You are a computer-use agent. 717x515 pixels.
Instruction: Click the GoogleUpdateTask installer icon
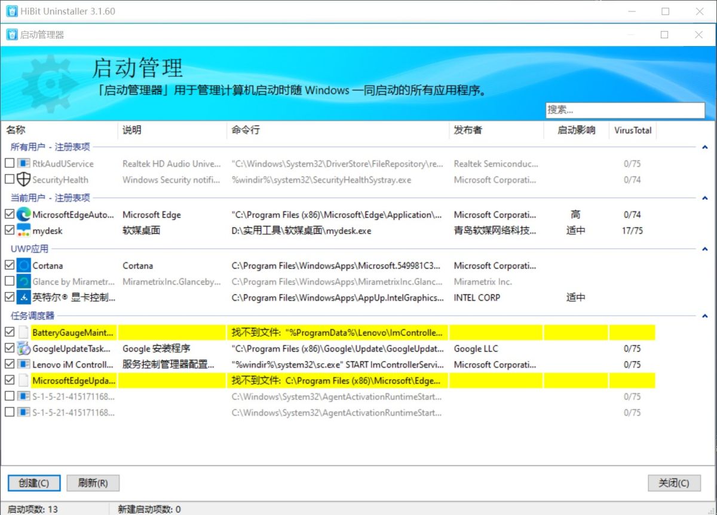(x=23, y=348)
